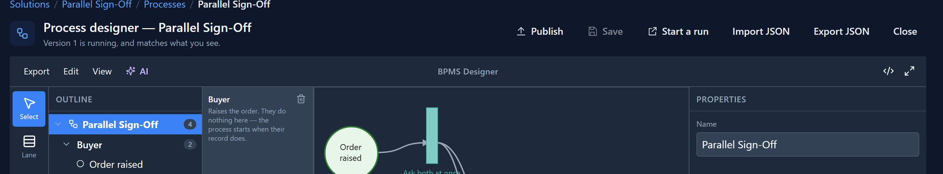The height and width of the screenshot is (174, 943).
Task: Start a run of the process
Action: click(678, 31)
